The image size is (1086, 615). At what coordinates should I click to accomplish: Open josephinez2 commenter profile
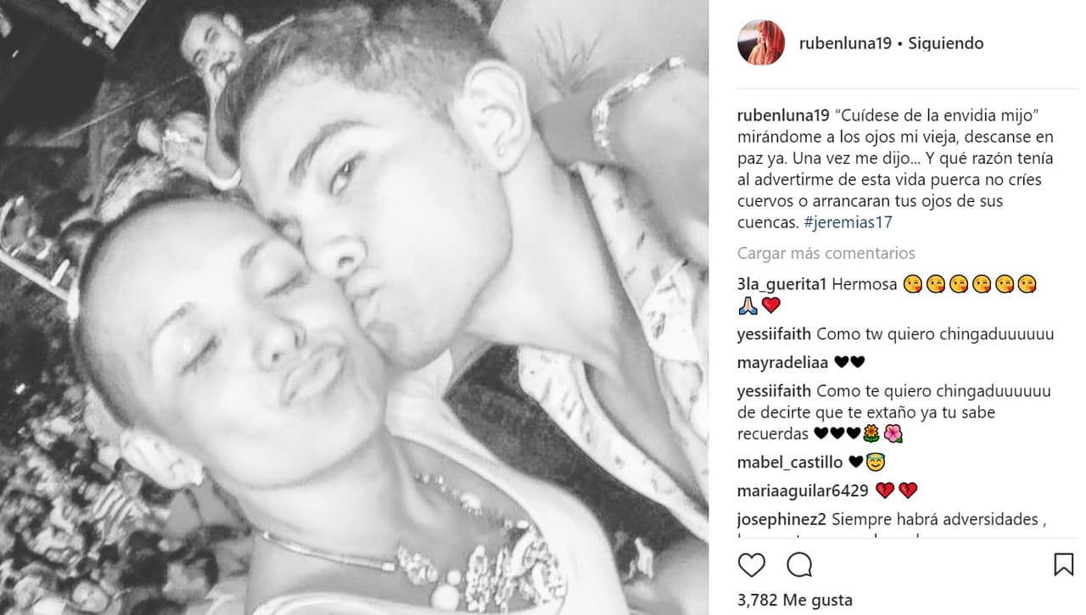pos(780,518)
